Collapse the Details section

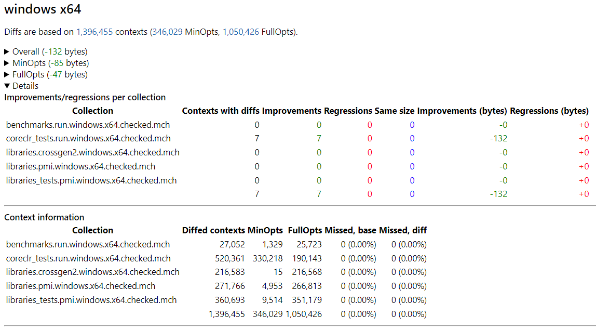(21, 86)
